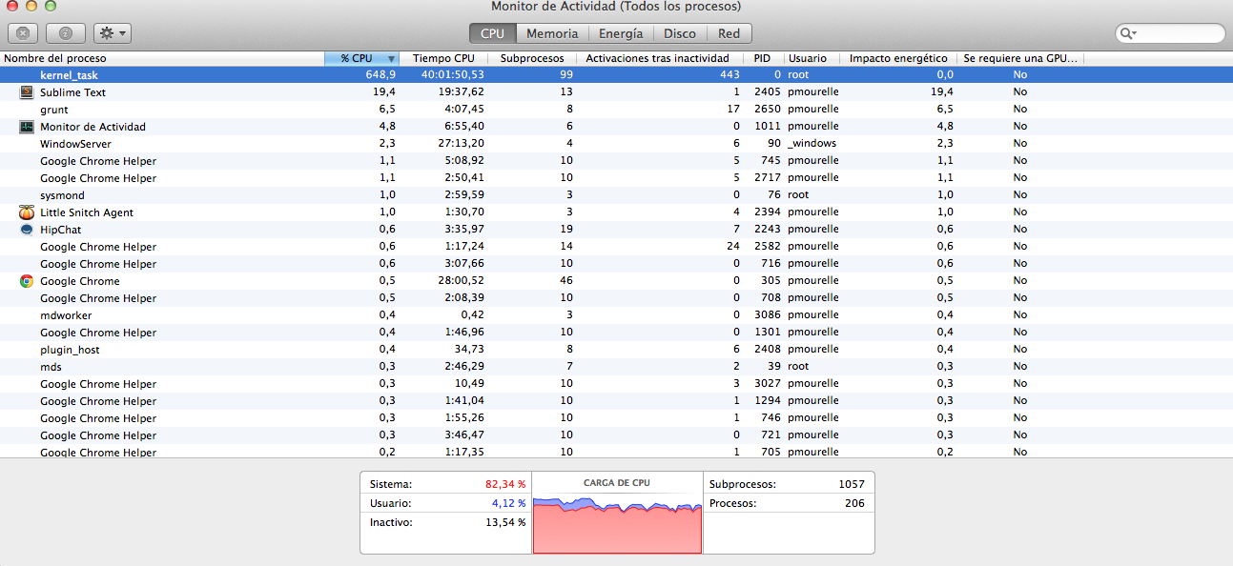Click the Inactivo 13,54 % value
The width and height of the screenshot is (1233, 566).
point(505,522)
